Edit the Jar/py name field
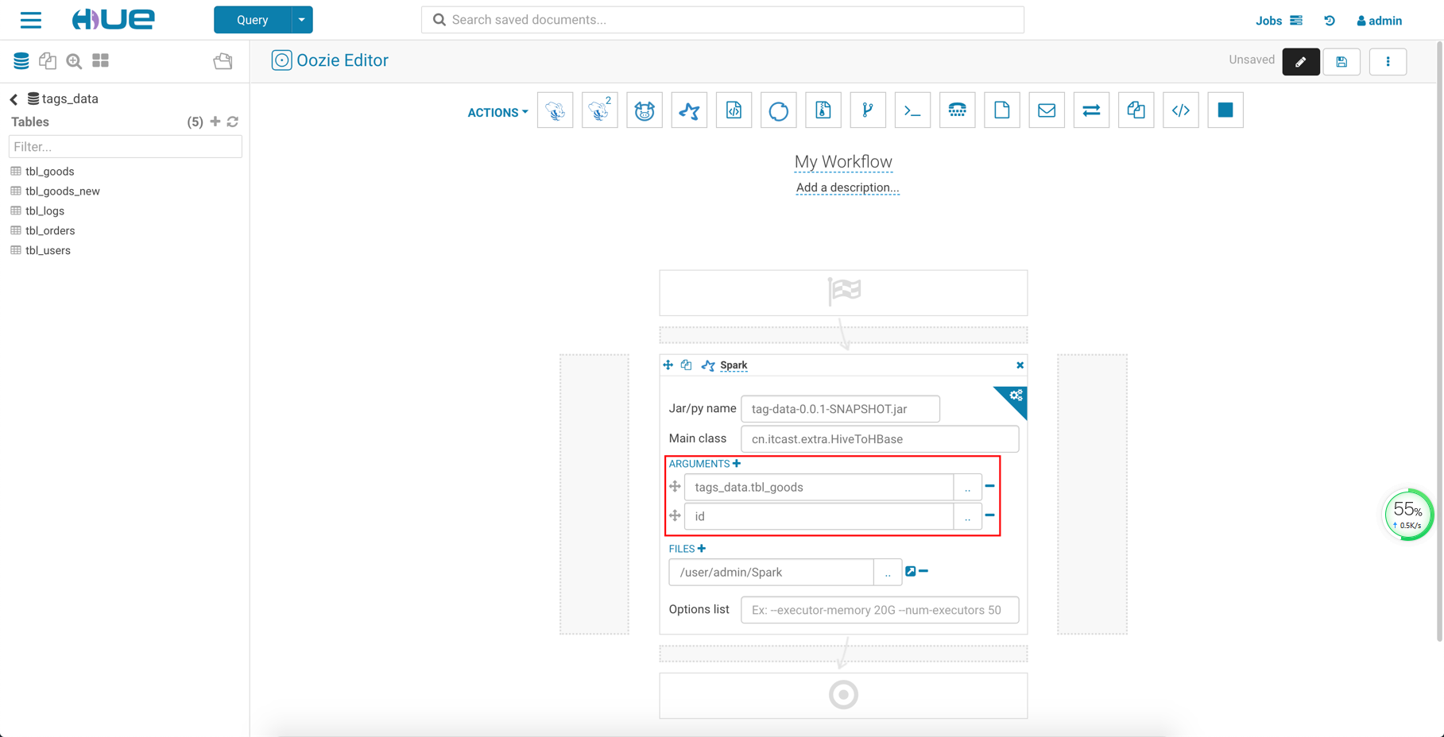The height and width of the screenshot is (737, 1444). (x=840, y=409)
